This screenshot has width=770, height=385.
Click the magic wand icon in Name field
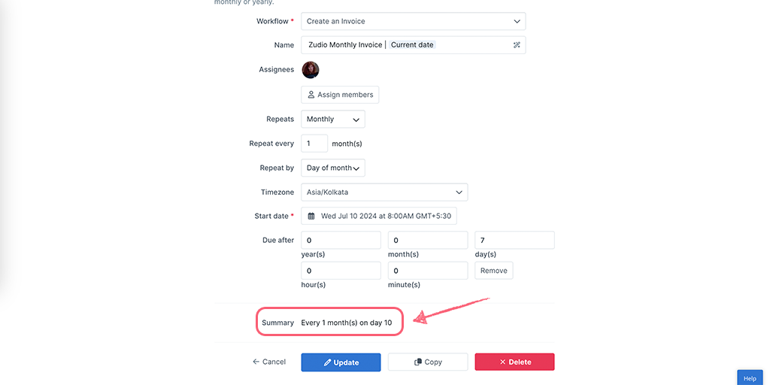517,44
